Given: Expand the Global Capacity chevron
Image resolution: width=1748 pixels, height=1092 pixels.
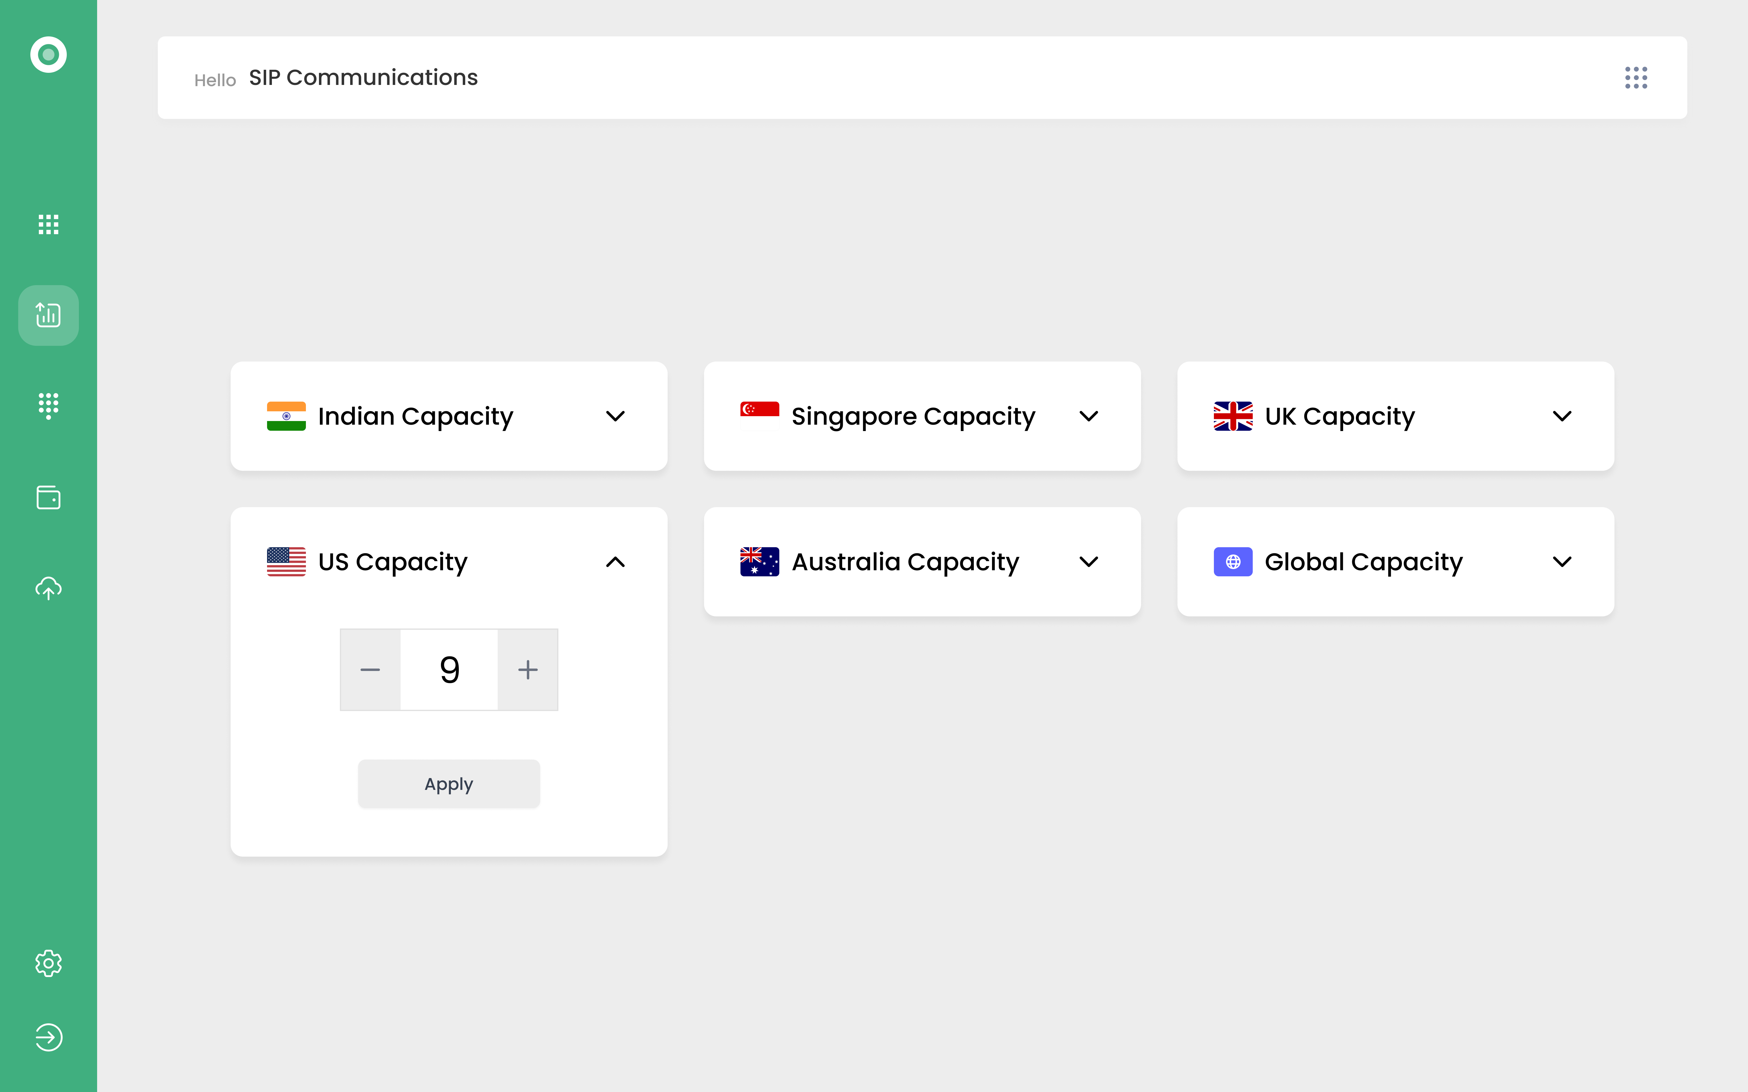Looking at the screenshot, I should pos(1562,562).
